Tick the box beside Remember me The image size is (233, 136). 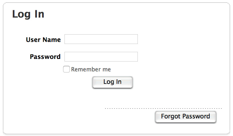click(x=66, y=69)
